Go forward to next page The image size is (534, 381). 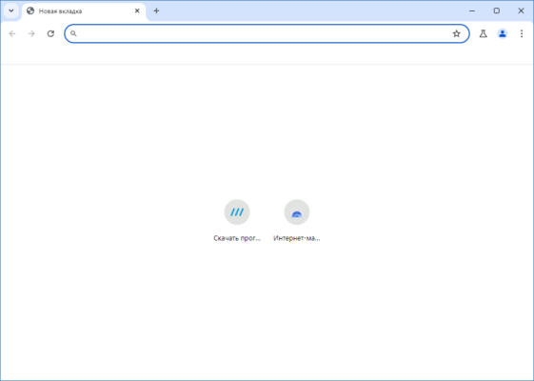(x=31, y=33)
